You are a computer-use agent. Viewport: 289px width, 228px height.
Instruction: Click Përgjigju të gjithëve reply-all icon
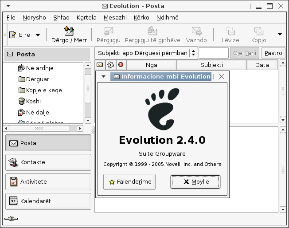(152, 31)
